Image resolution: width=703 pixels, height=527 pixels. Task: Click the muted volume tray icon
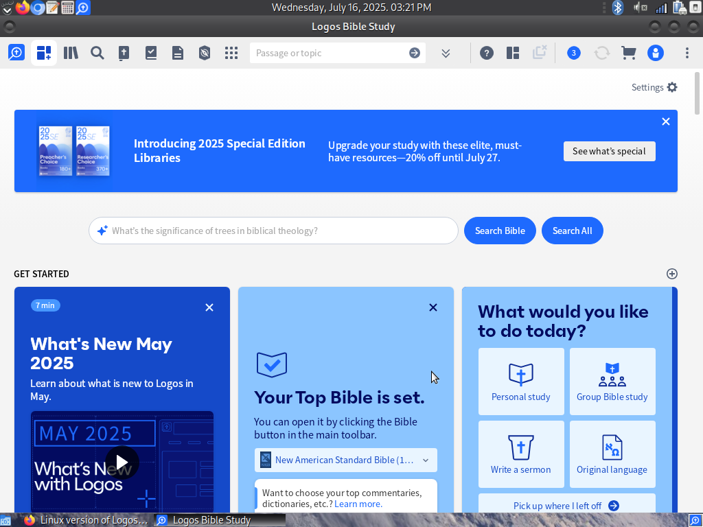pyautogui.click(x=640, y=7)
